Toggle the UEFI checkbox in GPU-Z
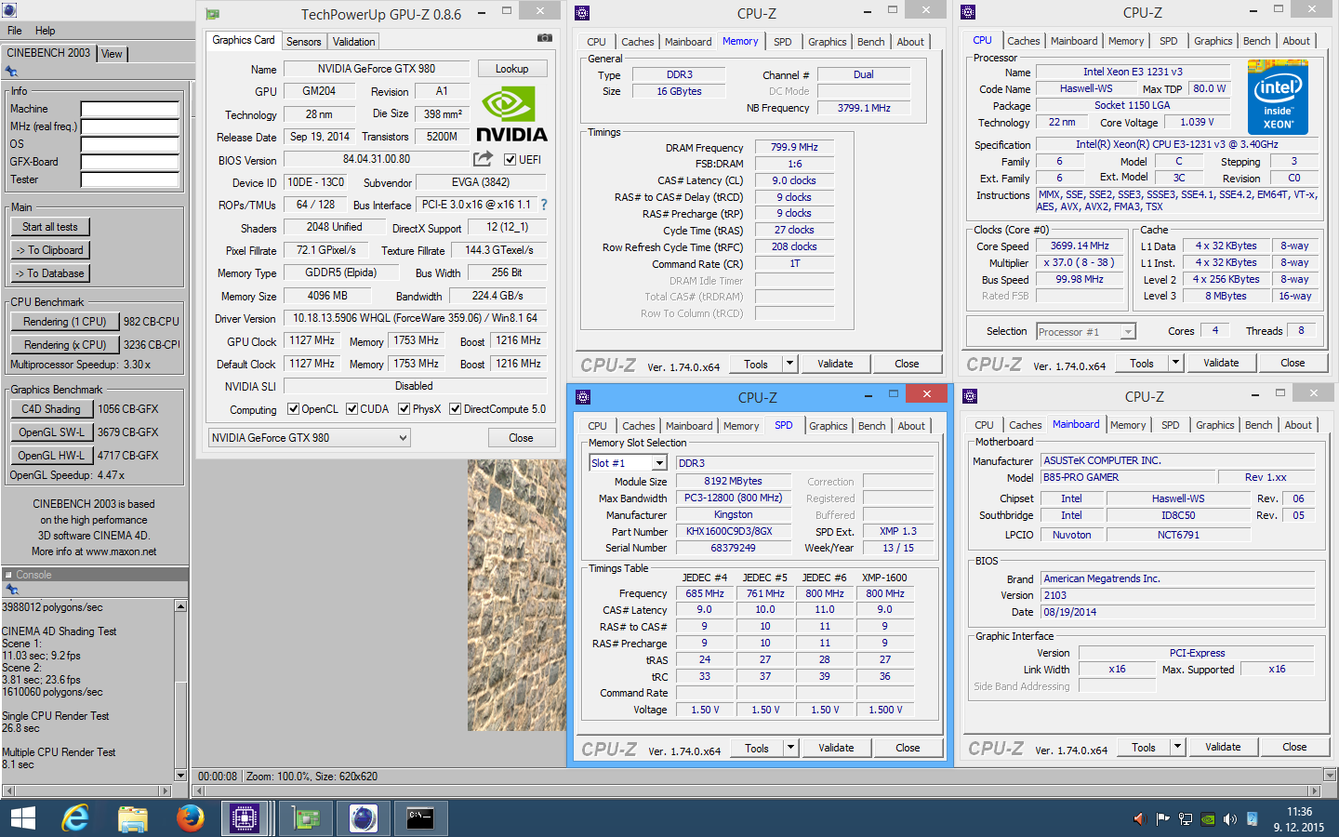 tap(510, 159)
